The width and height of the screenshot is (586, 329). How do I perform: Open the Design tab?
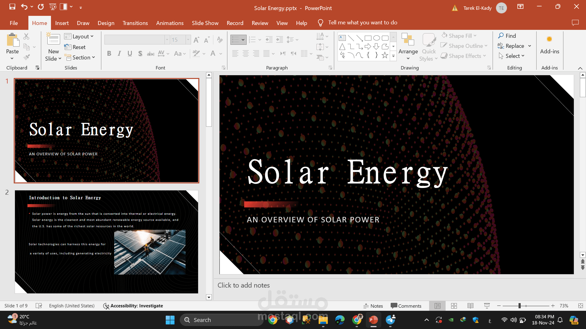coord(106,23)
